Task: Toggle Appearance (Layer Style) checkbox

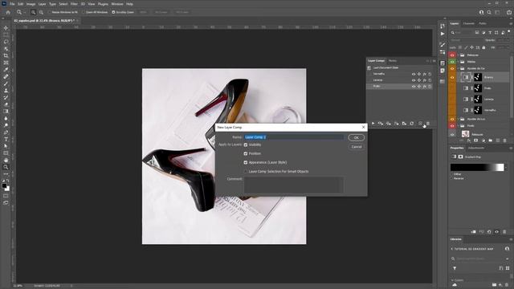Action: pyautogui.click(x=246, y=162)
